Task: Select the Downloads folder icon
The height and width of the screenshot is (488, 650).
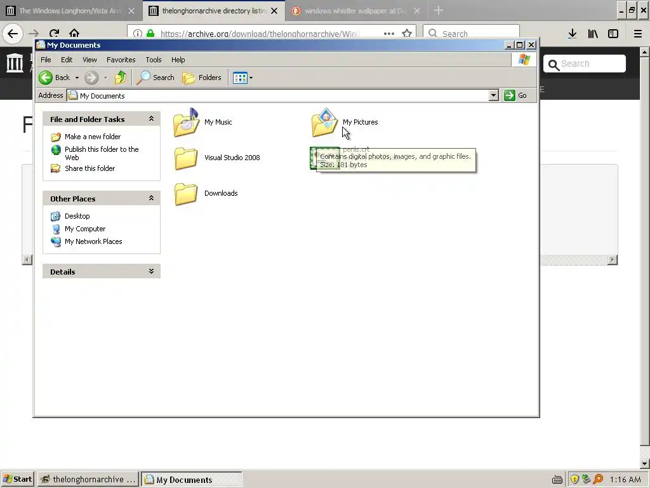Action: (186, 193)
